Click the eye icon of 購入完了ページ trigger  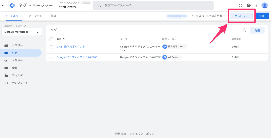165,46
